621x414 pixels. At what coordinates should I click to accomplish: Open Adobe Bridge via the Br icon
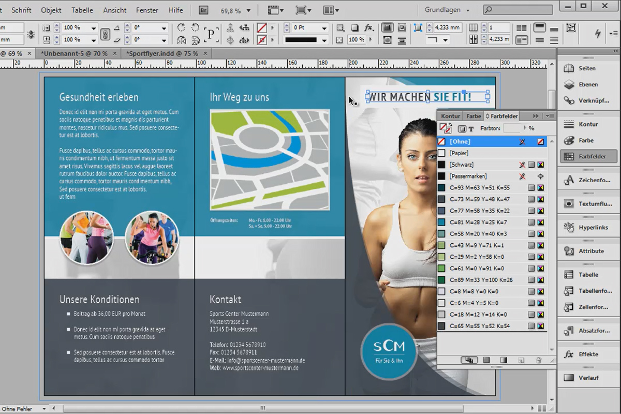point(204,10)
